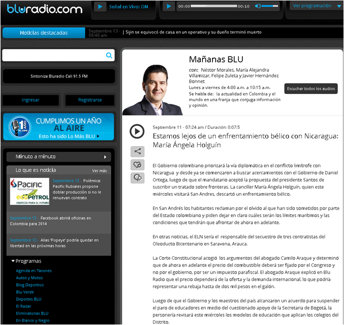This screenshot has width=344, height=325.
Task: Click the Ingresar button
Action: point(30,100)
